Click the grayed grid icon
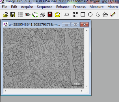Image resolution: width=119 pixels, height=102 pixels. (20, 15)
